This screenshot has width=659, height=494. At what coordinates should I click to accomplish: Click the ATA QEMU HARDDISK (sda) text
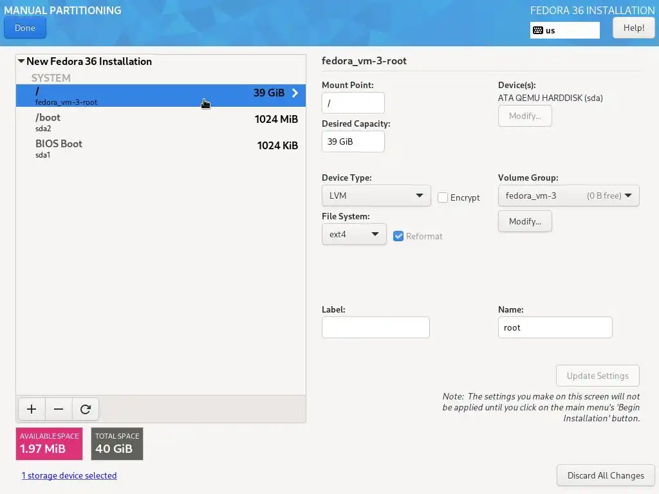tap(550, 98)
